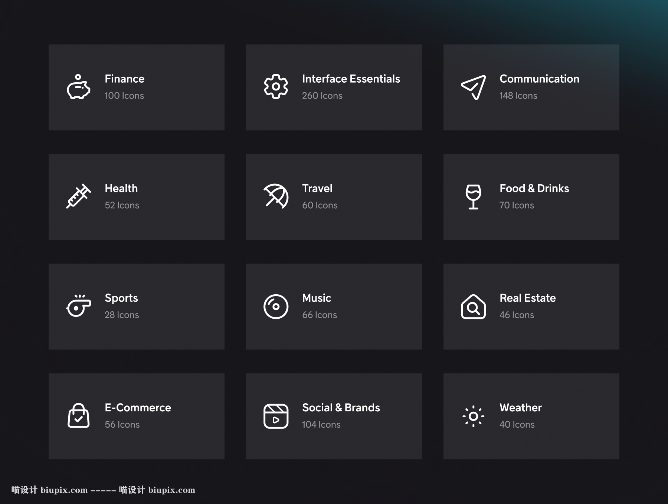Click the Communication category heading
The width and height of the screenshot is (668, 504).
click(539, 79)
